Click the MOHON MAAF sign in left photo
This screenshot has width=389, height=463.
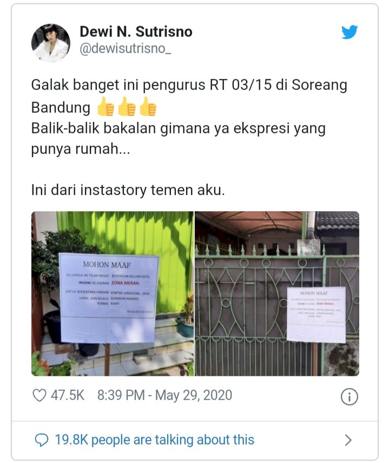tap(108, 298)
